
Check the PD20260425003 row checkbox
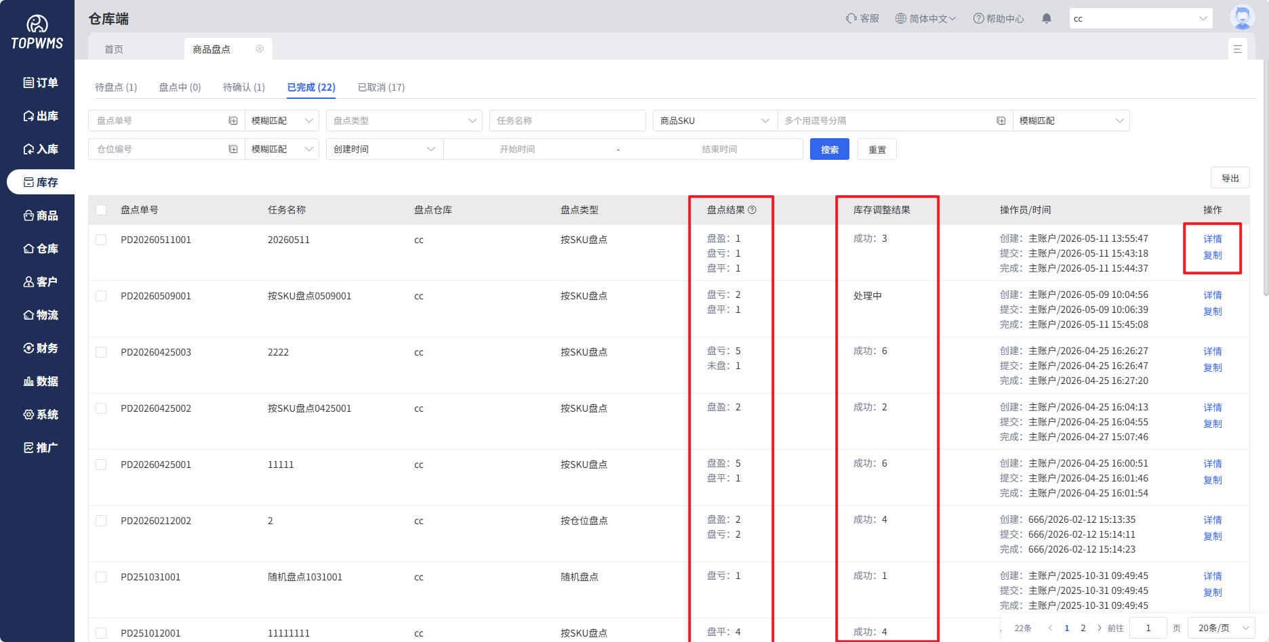click(x=101, y=352)
